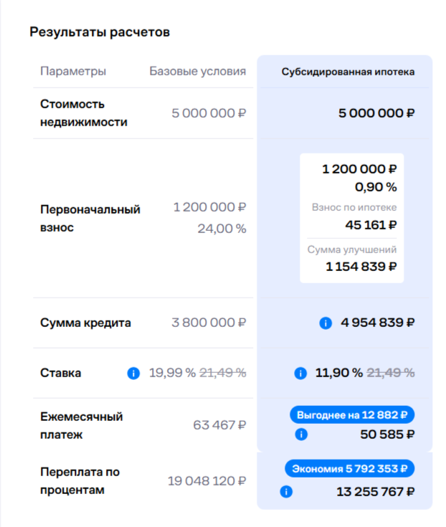
Task: Click base overpayment 19 048 120 ₽
Action: click(x=207, y=481)
